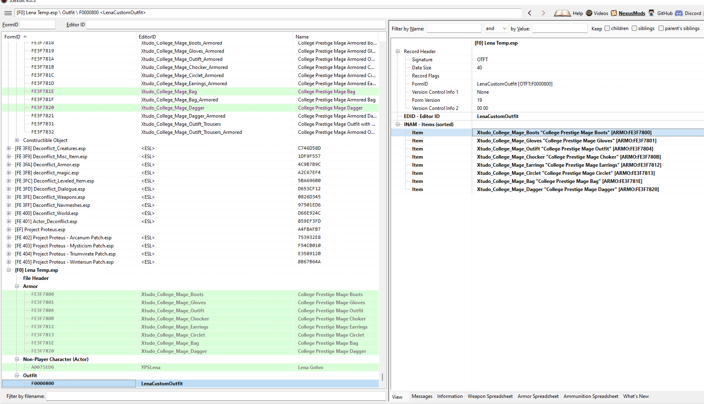Focus the Editor ID search field
Viewport: 704px width, 404px height.
(x=235, y=25)
